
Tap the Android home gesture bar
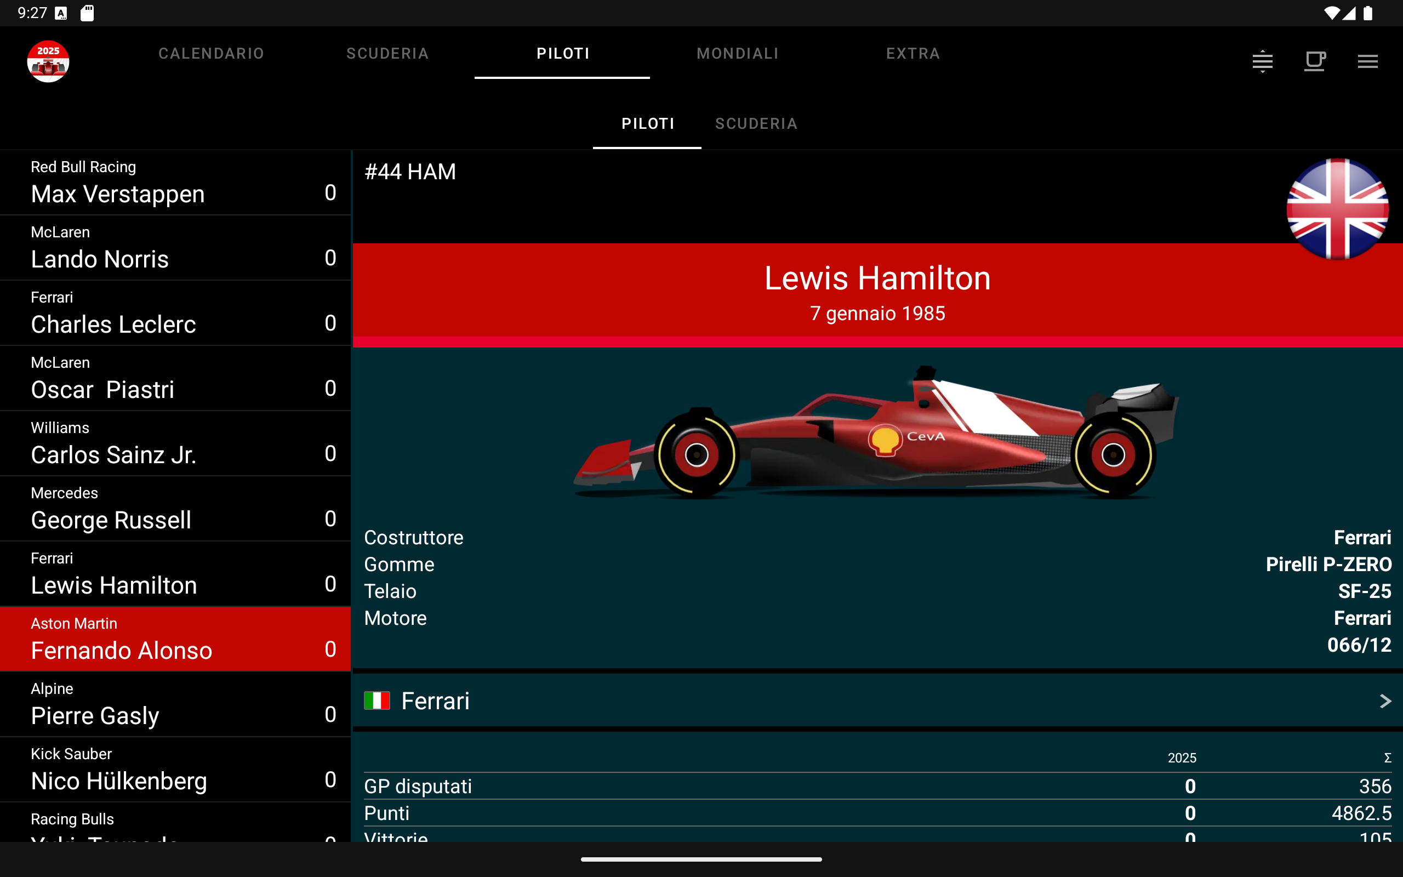701,859
